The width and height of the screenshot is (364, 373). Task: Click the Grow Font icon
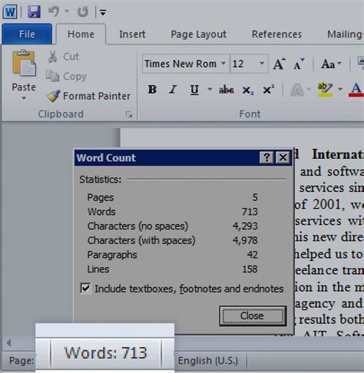pyautogui.click(x=279, y=64)
